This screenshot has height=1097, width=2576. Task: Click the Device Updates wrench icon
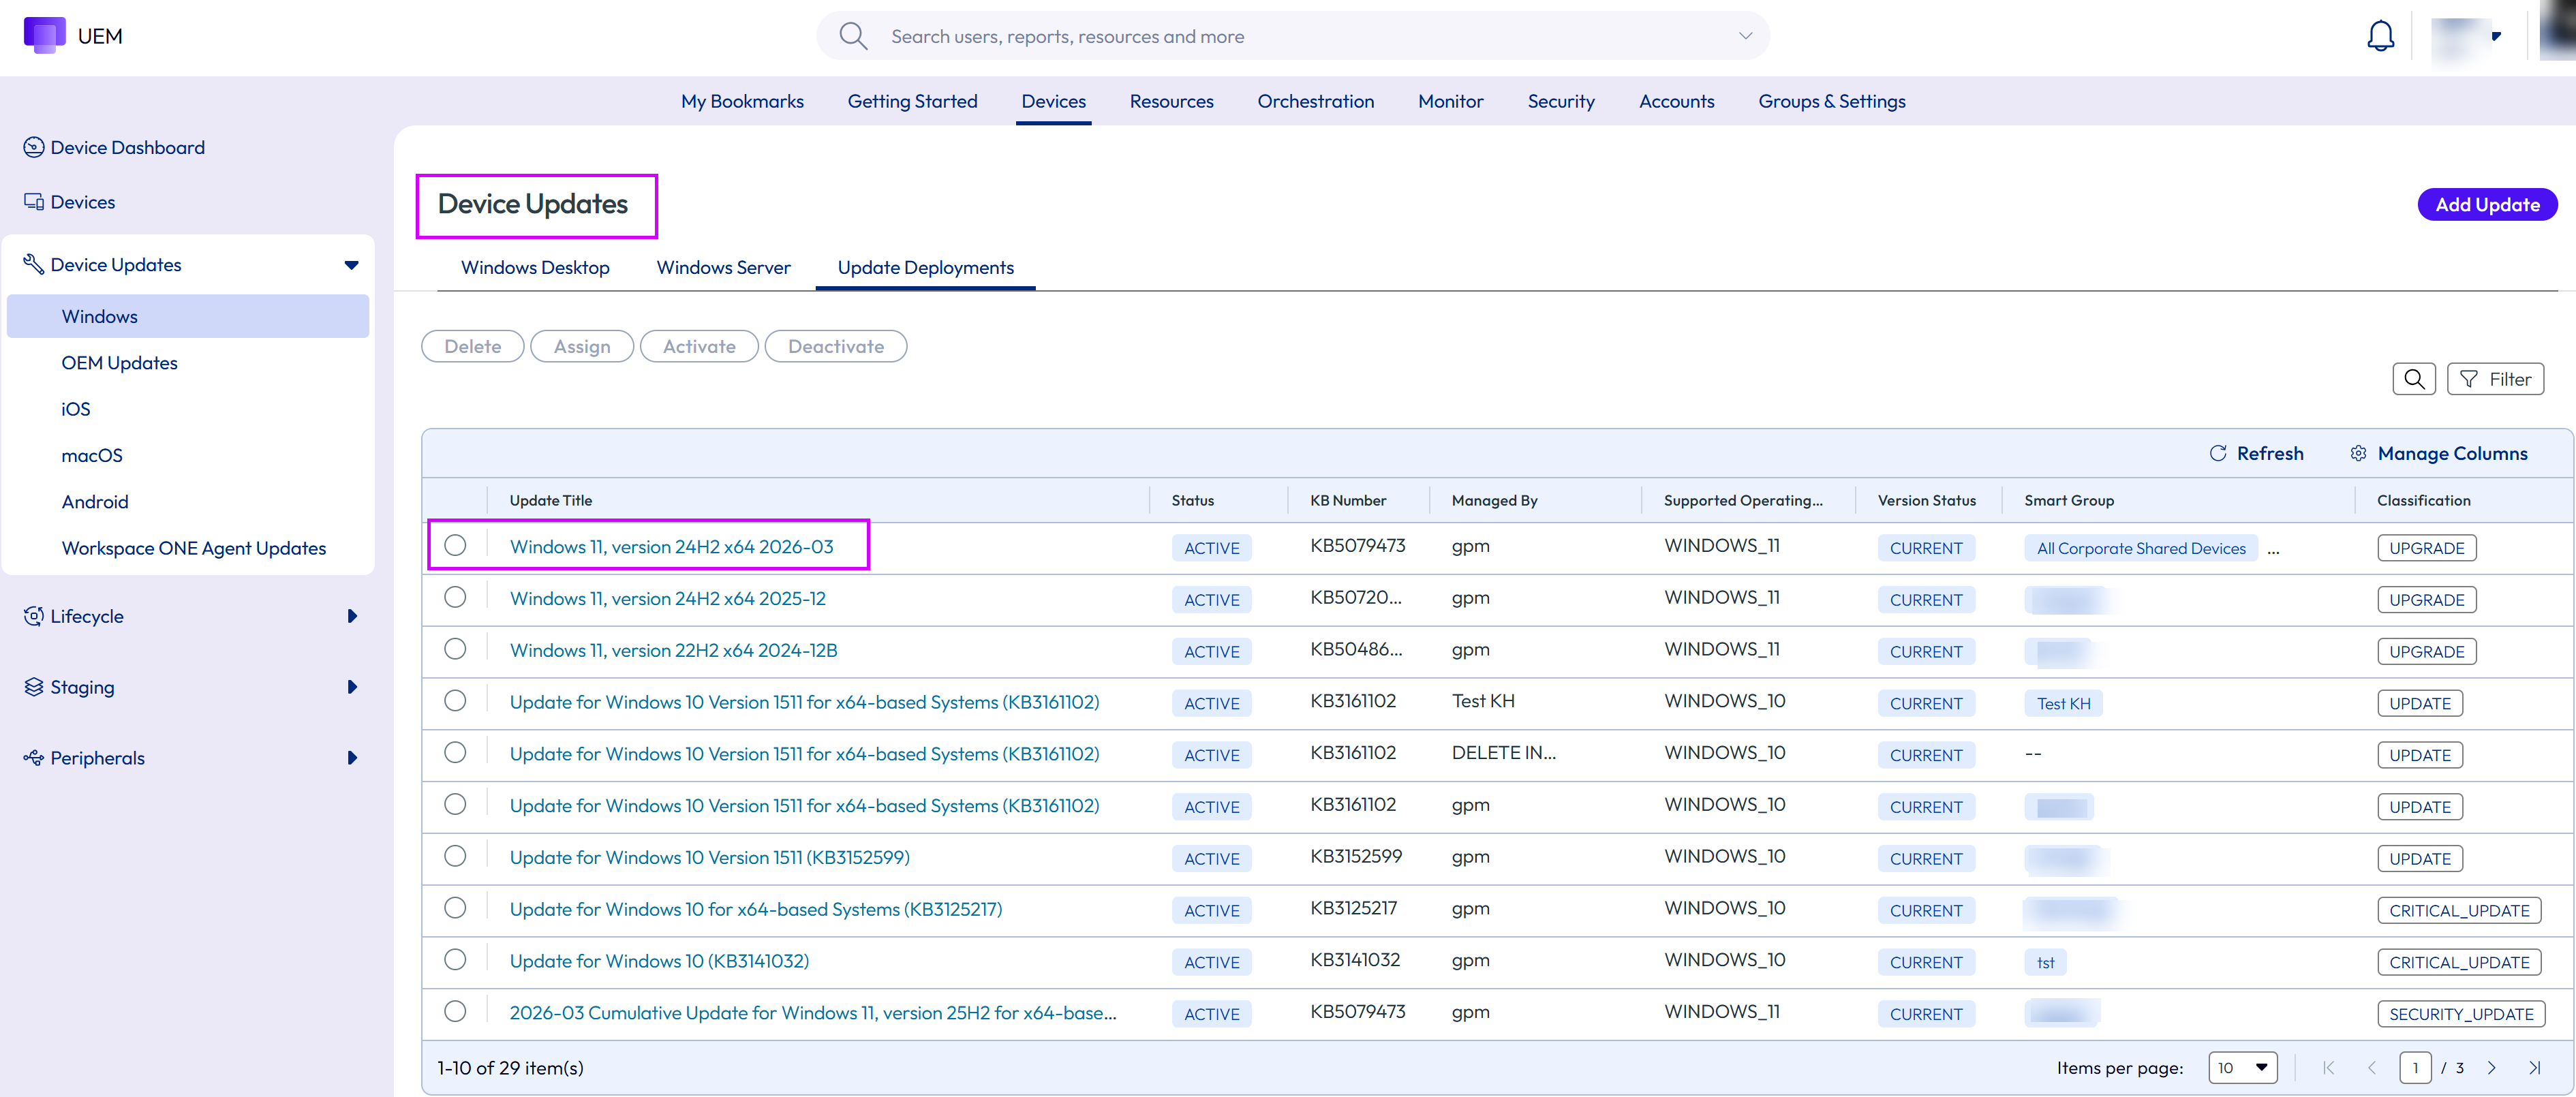coord(33,264)
